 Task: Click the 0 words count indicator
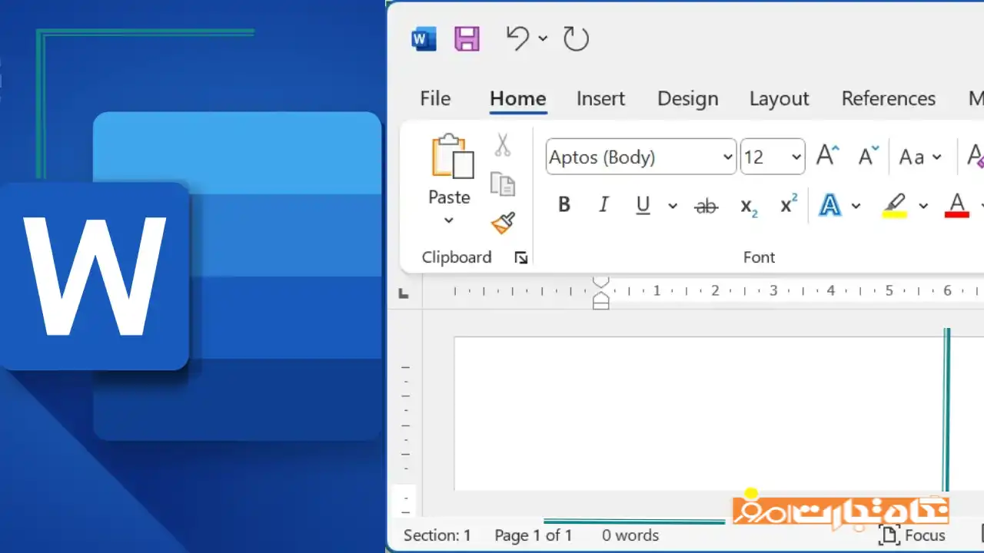coord(630,535)
